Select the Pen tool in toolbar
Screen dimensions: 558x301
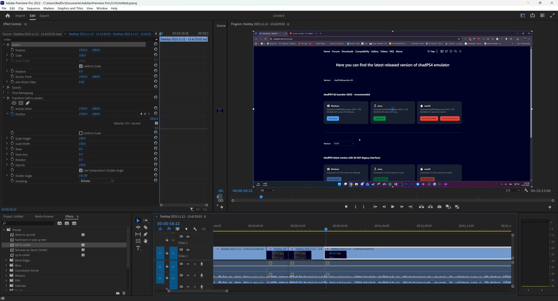[x=146, y=234]
